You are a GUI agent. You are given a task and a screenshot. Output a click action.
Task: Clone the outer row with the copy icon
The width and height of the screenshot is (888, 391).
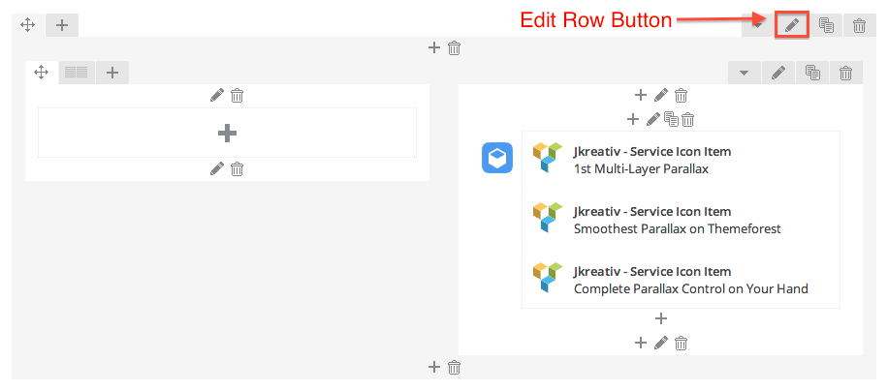pos(826,25)
